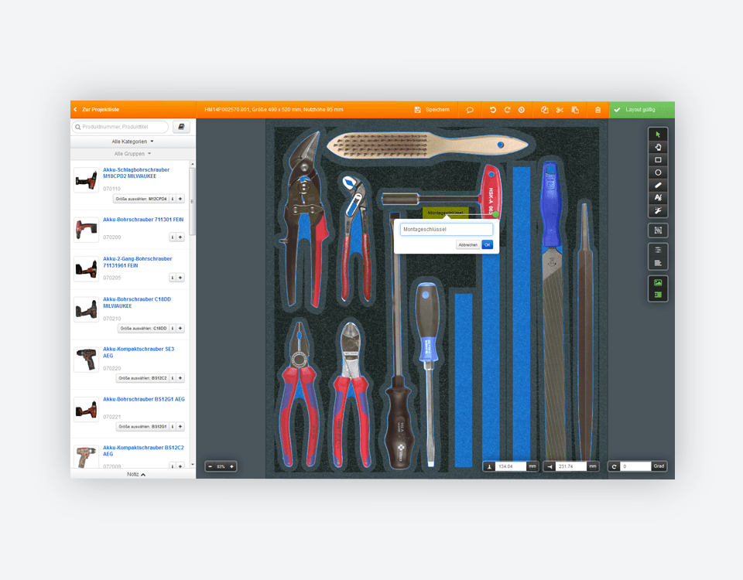Select the arrow pointer tool

click(658, 135)
